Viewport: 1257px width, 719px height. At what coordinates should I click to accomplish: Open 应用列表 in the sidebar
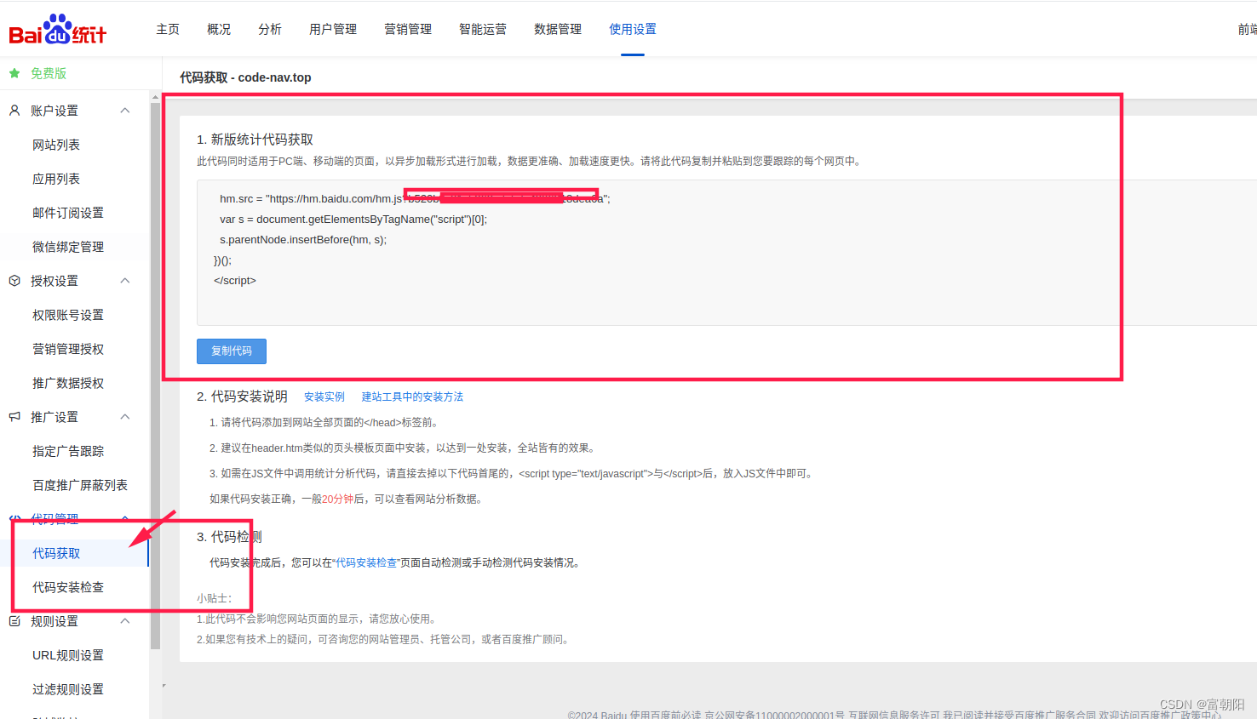[x=56, y=179]
